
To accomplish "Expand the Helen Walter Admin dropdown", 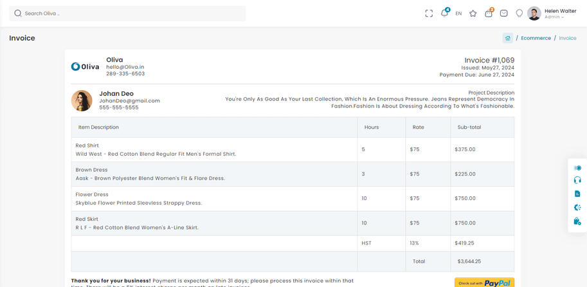I will pyautogui.click(x=552, y=14).
